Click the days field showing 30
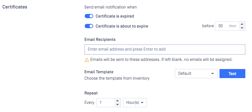The height and width of the screenshot is (112, 252). [227, 26]
